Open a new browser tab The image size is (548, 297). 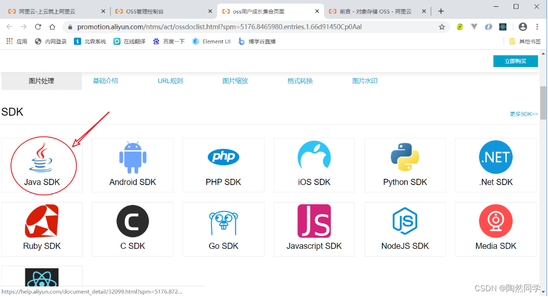click(441, 11)
